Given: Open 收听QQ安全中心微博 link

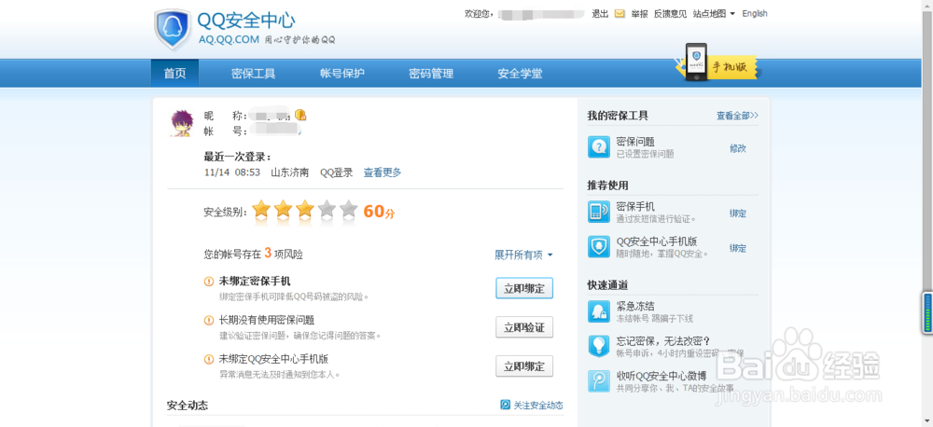Looking at the screenshot, I should [661, 376].
